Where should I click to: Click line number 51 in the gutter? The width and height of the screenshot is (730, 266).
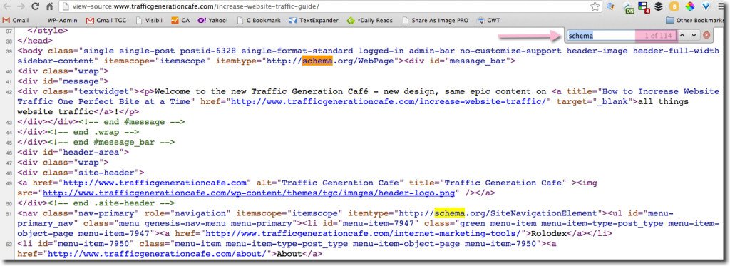click(x=9, y=213)
